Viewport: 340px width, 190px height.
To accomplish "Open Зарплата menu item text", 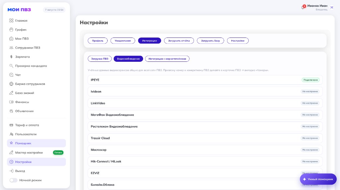I will coord(22,57).
